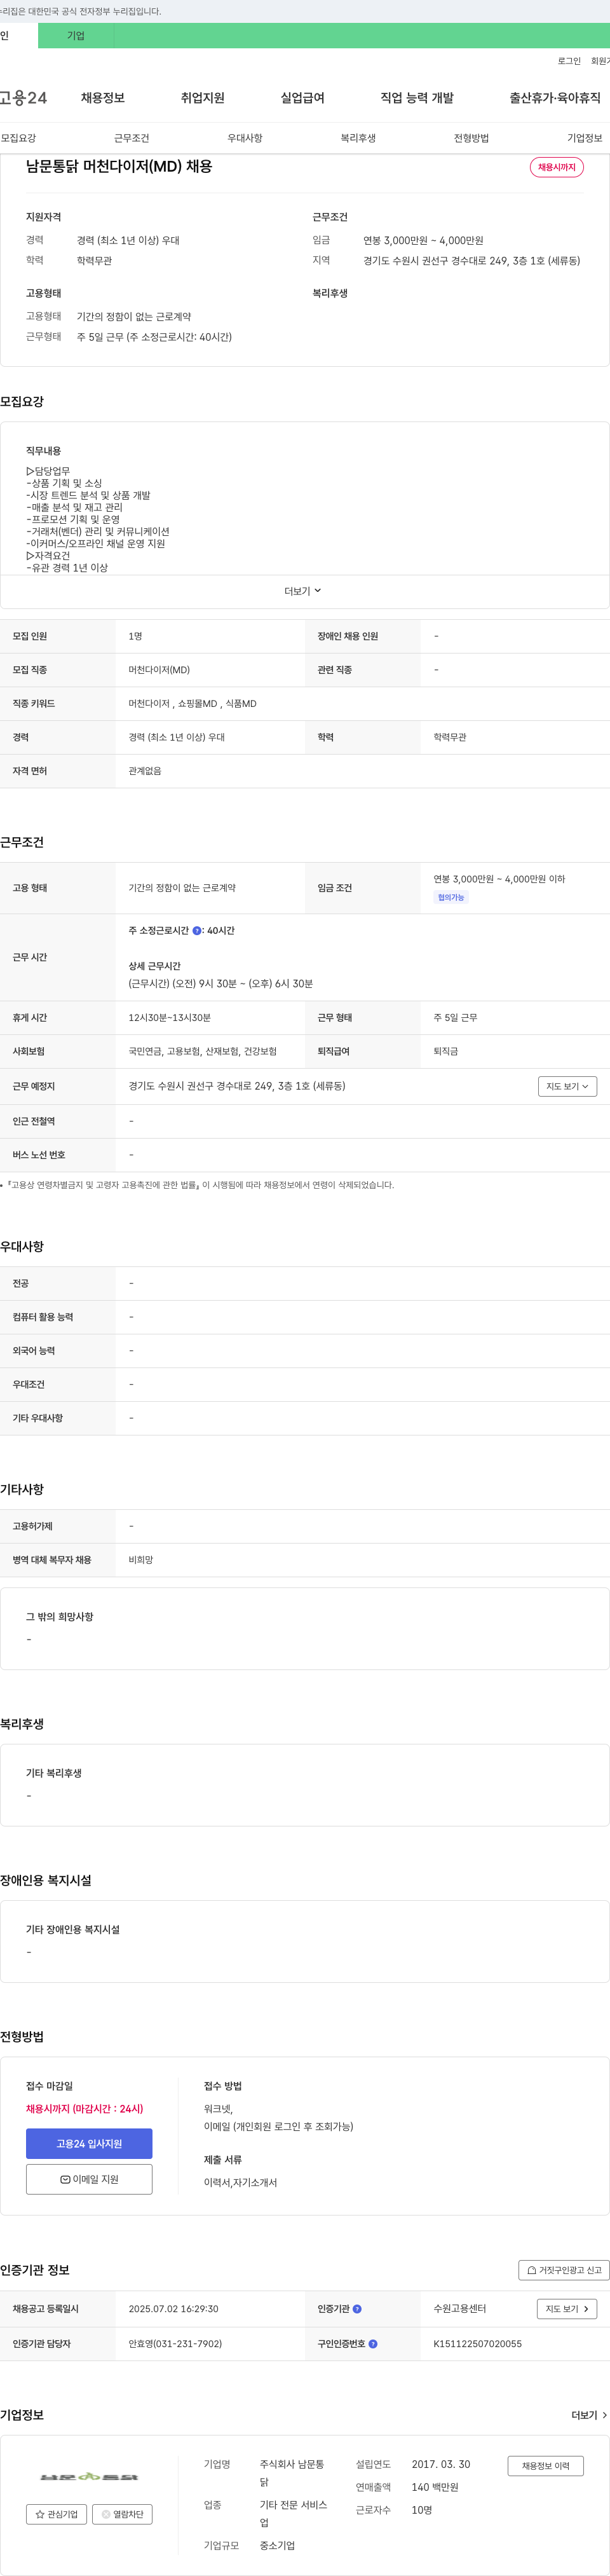This screenshot has height=2576, width=610.
Task: Click the keyword text 머천다이저 , 쇼핑몰MD , 식품MD
Action: (x=192, y=704)
